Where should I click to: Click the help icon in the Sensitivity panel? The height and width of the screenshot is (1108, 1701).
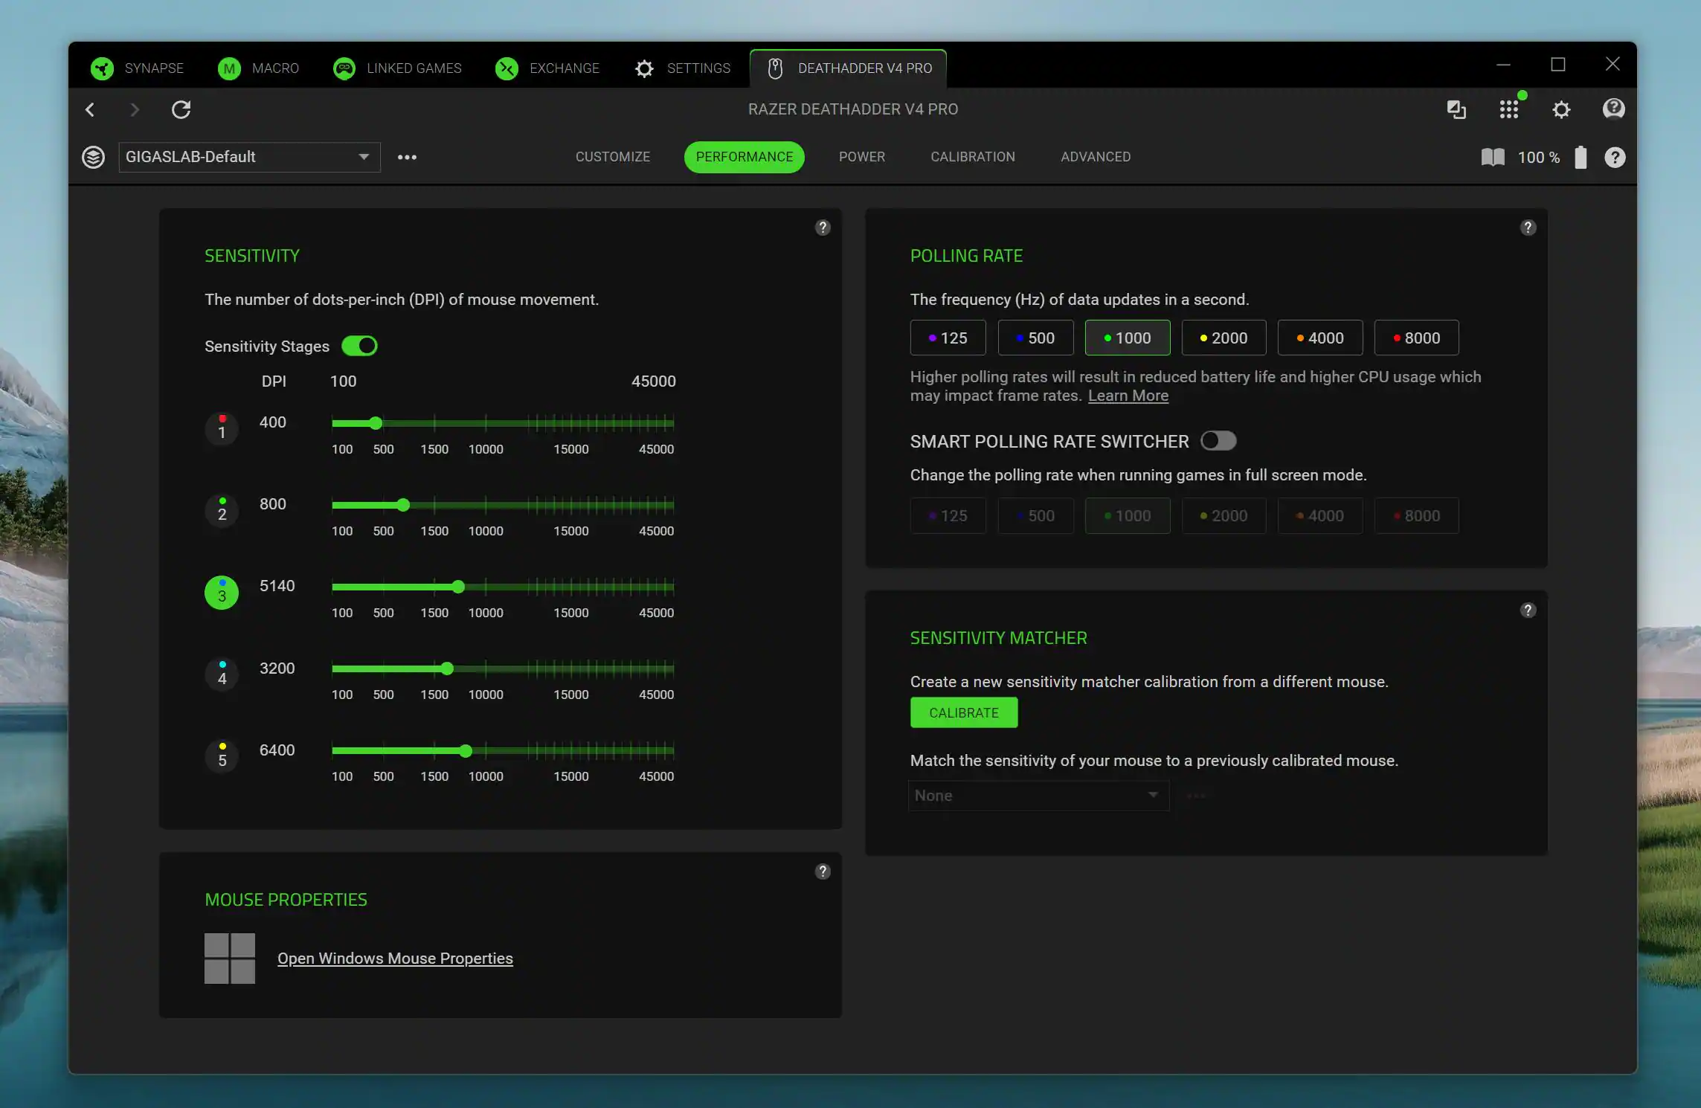point(822,228)
